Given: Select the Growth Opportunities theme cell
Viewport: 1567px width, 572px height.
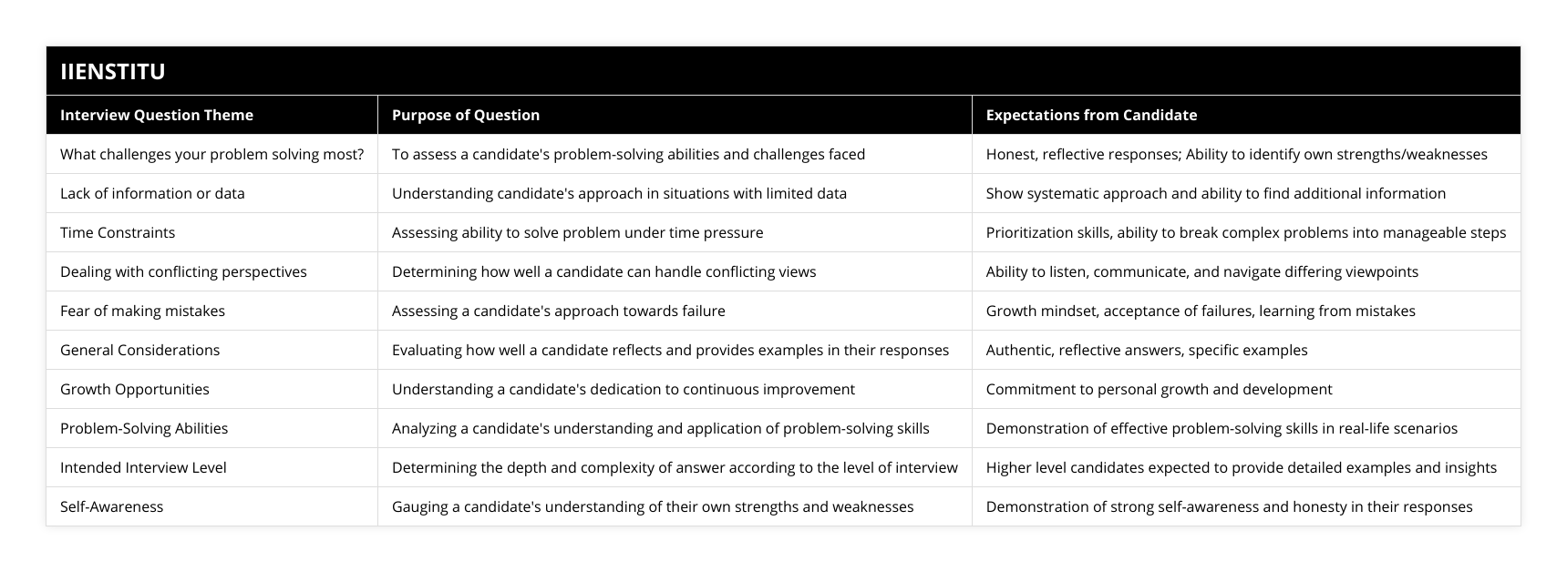Looking at the screenshot, I should coord(134,389).
